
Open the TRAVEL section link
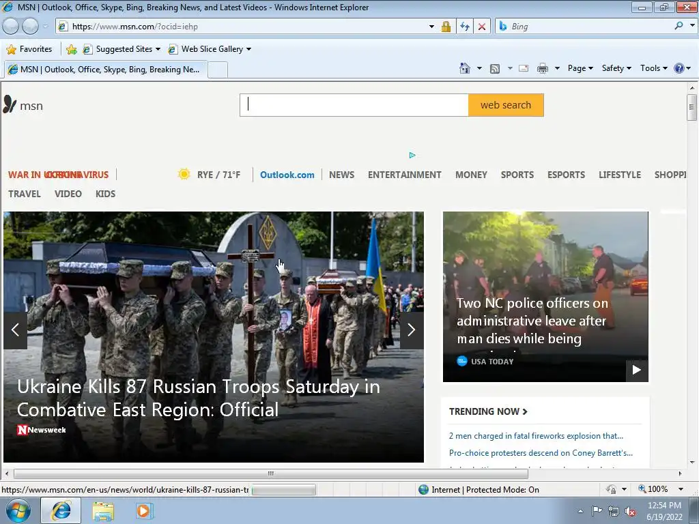click(25, 194)
